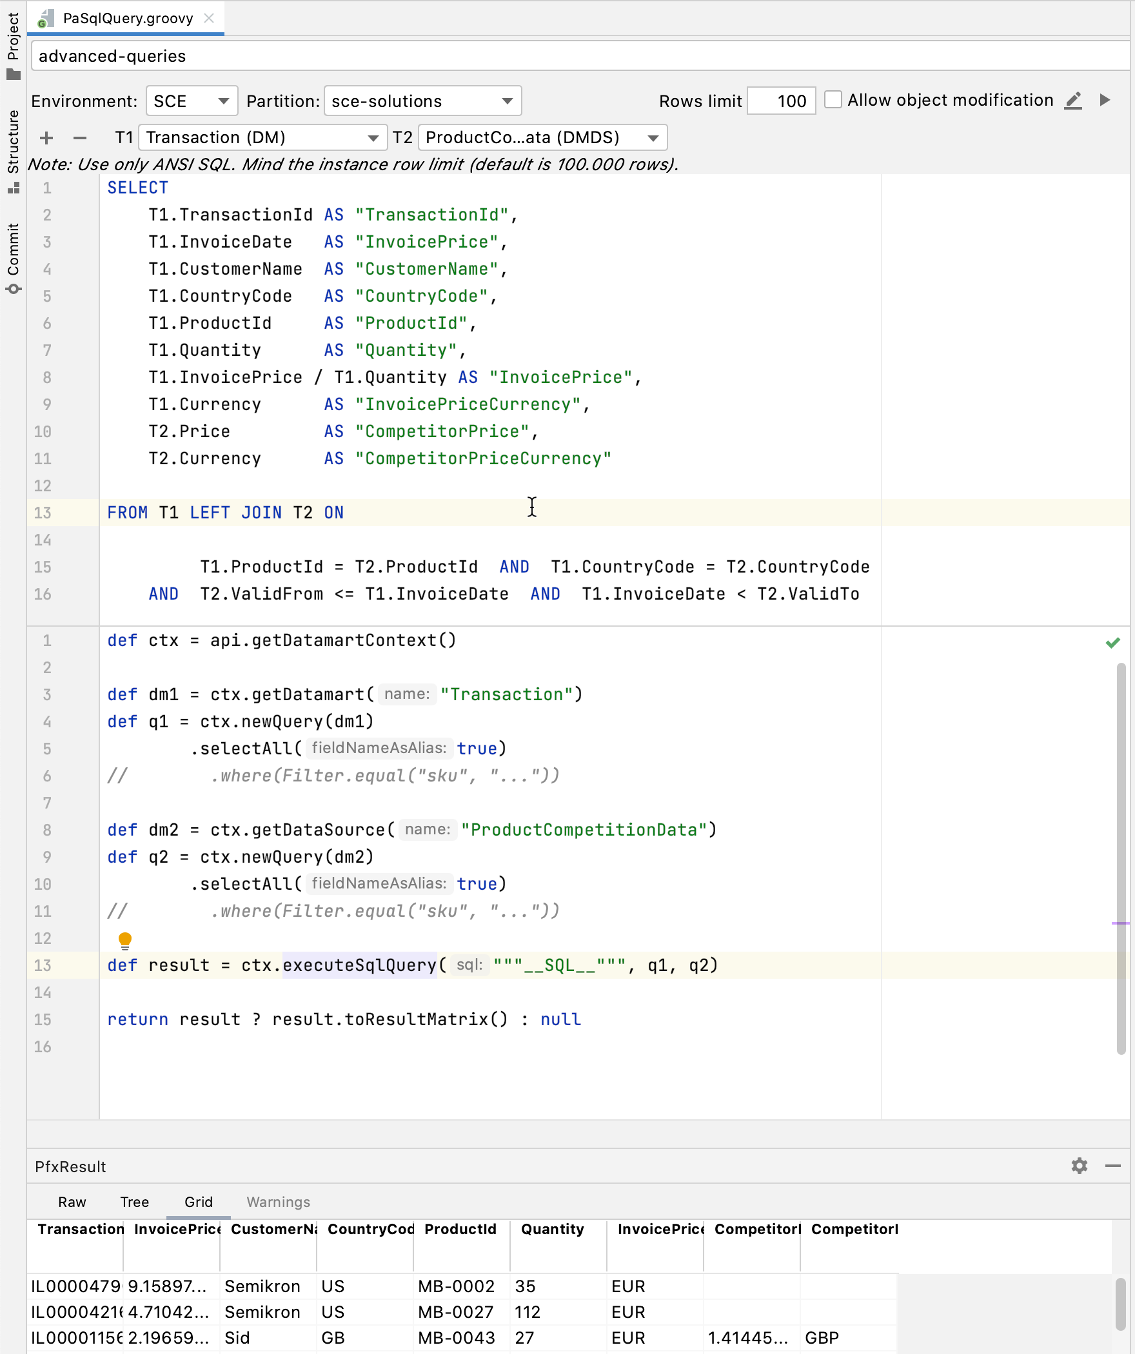The height and width of the screenshot is (1354, 1135).
Task: Enable Allow object modification
Action: tap(833, 100)
